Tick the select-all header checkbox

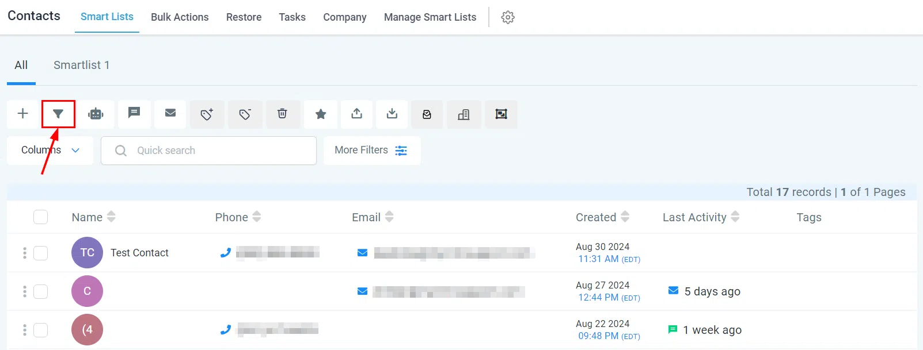click(x=40, y=217)
